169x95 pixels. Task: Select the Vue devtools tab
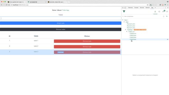pyautogui.click(x=152, y=8)
